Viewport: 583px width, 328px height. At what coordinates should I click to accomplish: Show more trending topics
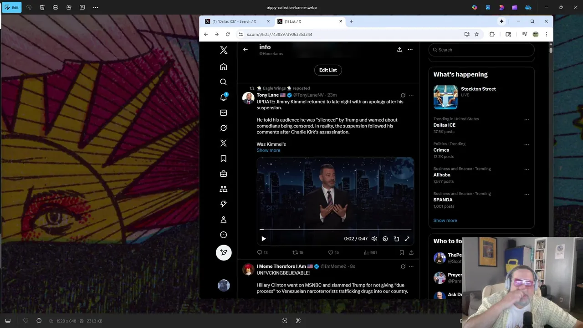[445, 220]
